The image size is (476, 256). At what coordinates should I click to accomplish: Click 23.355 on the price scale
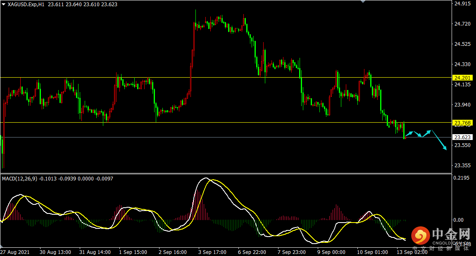point(462,165)
